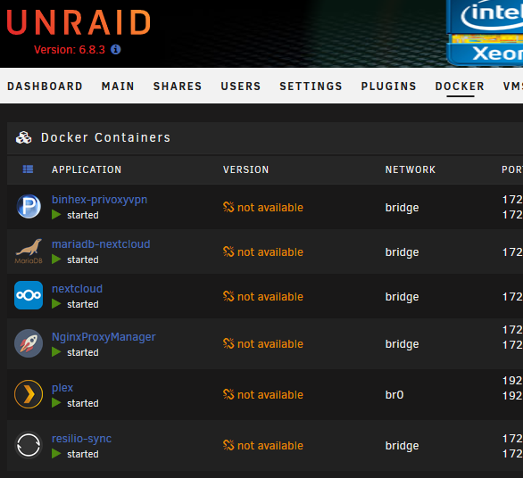The height and width of the screenshot is (478, 523).
Task: Click the NETWORK column header
Action: 411,169
